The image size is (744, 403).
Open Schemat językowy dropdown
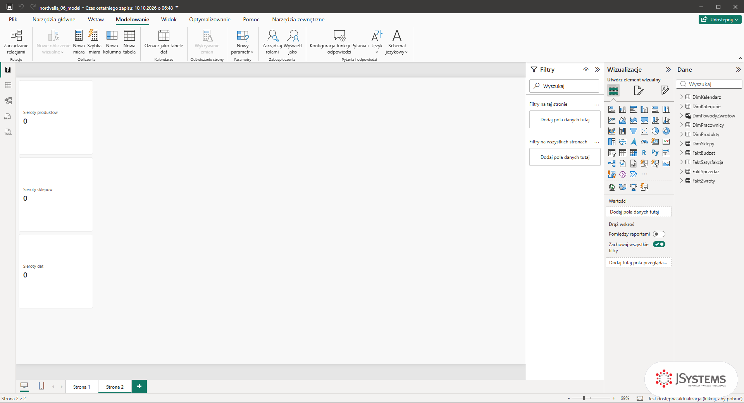click(x=397, y=42)
